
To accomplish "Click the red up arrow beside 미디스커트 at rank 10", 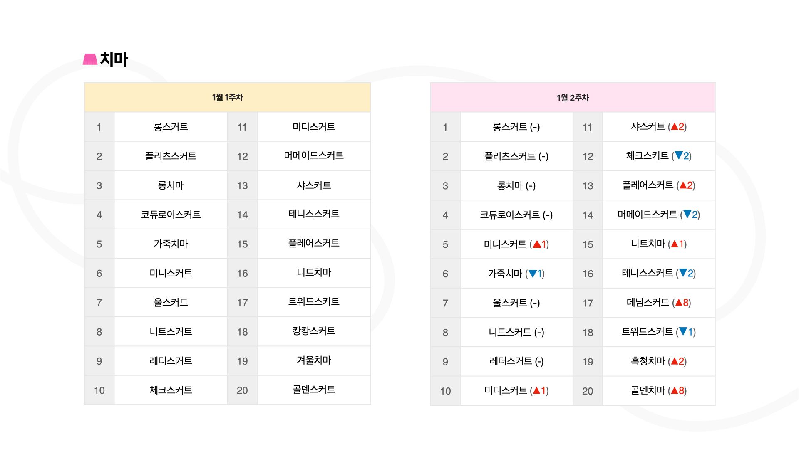I will tap(537, 390).
